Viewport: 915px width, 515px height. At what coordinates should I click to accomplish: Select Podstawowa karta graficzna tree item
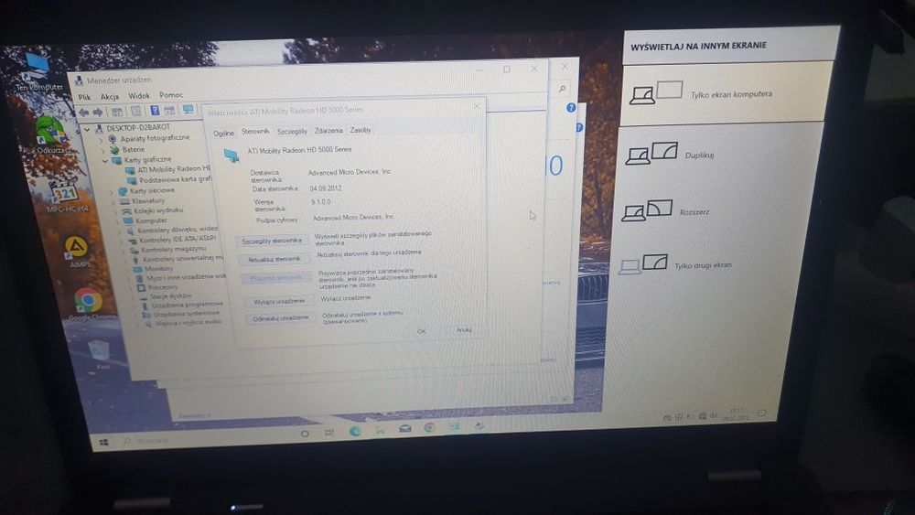coord(170,179)
